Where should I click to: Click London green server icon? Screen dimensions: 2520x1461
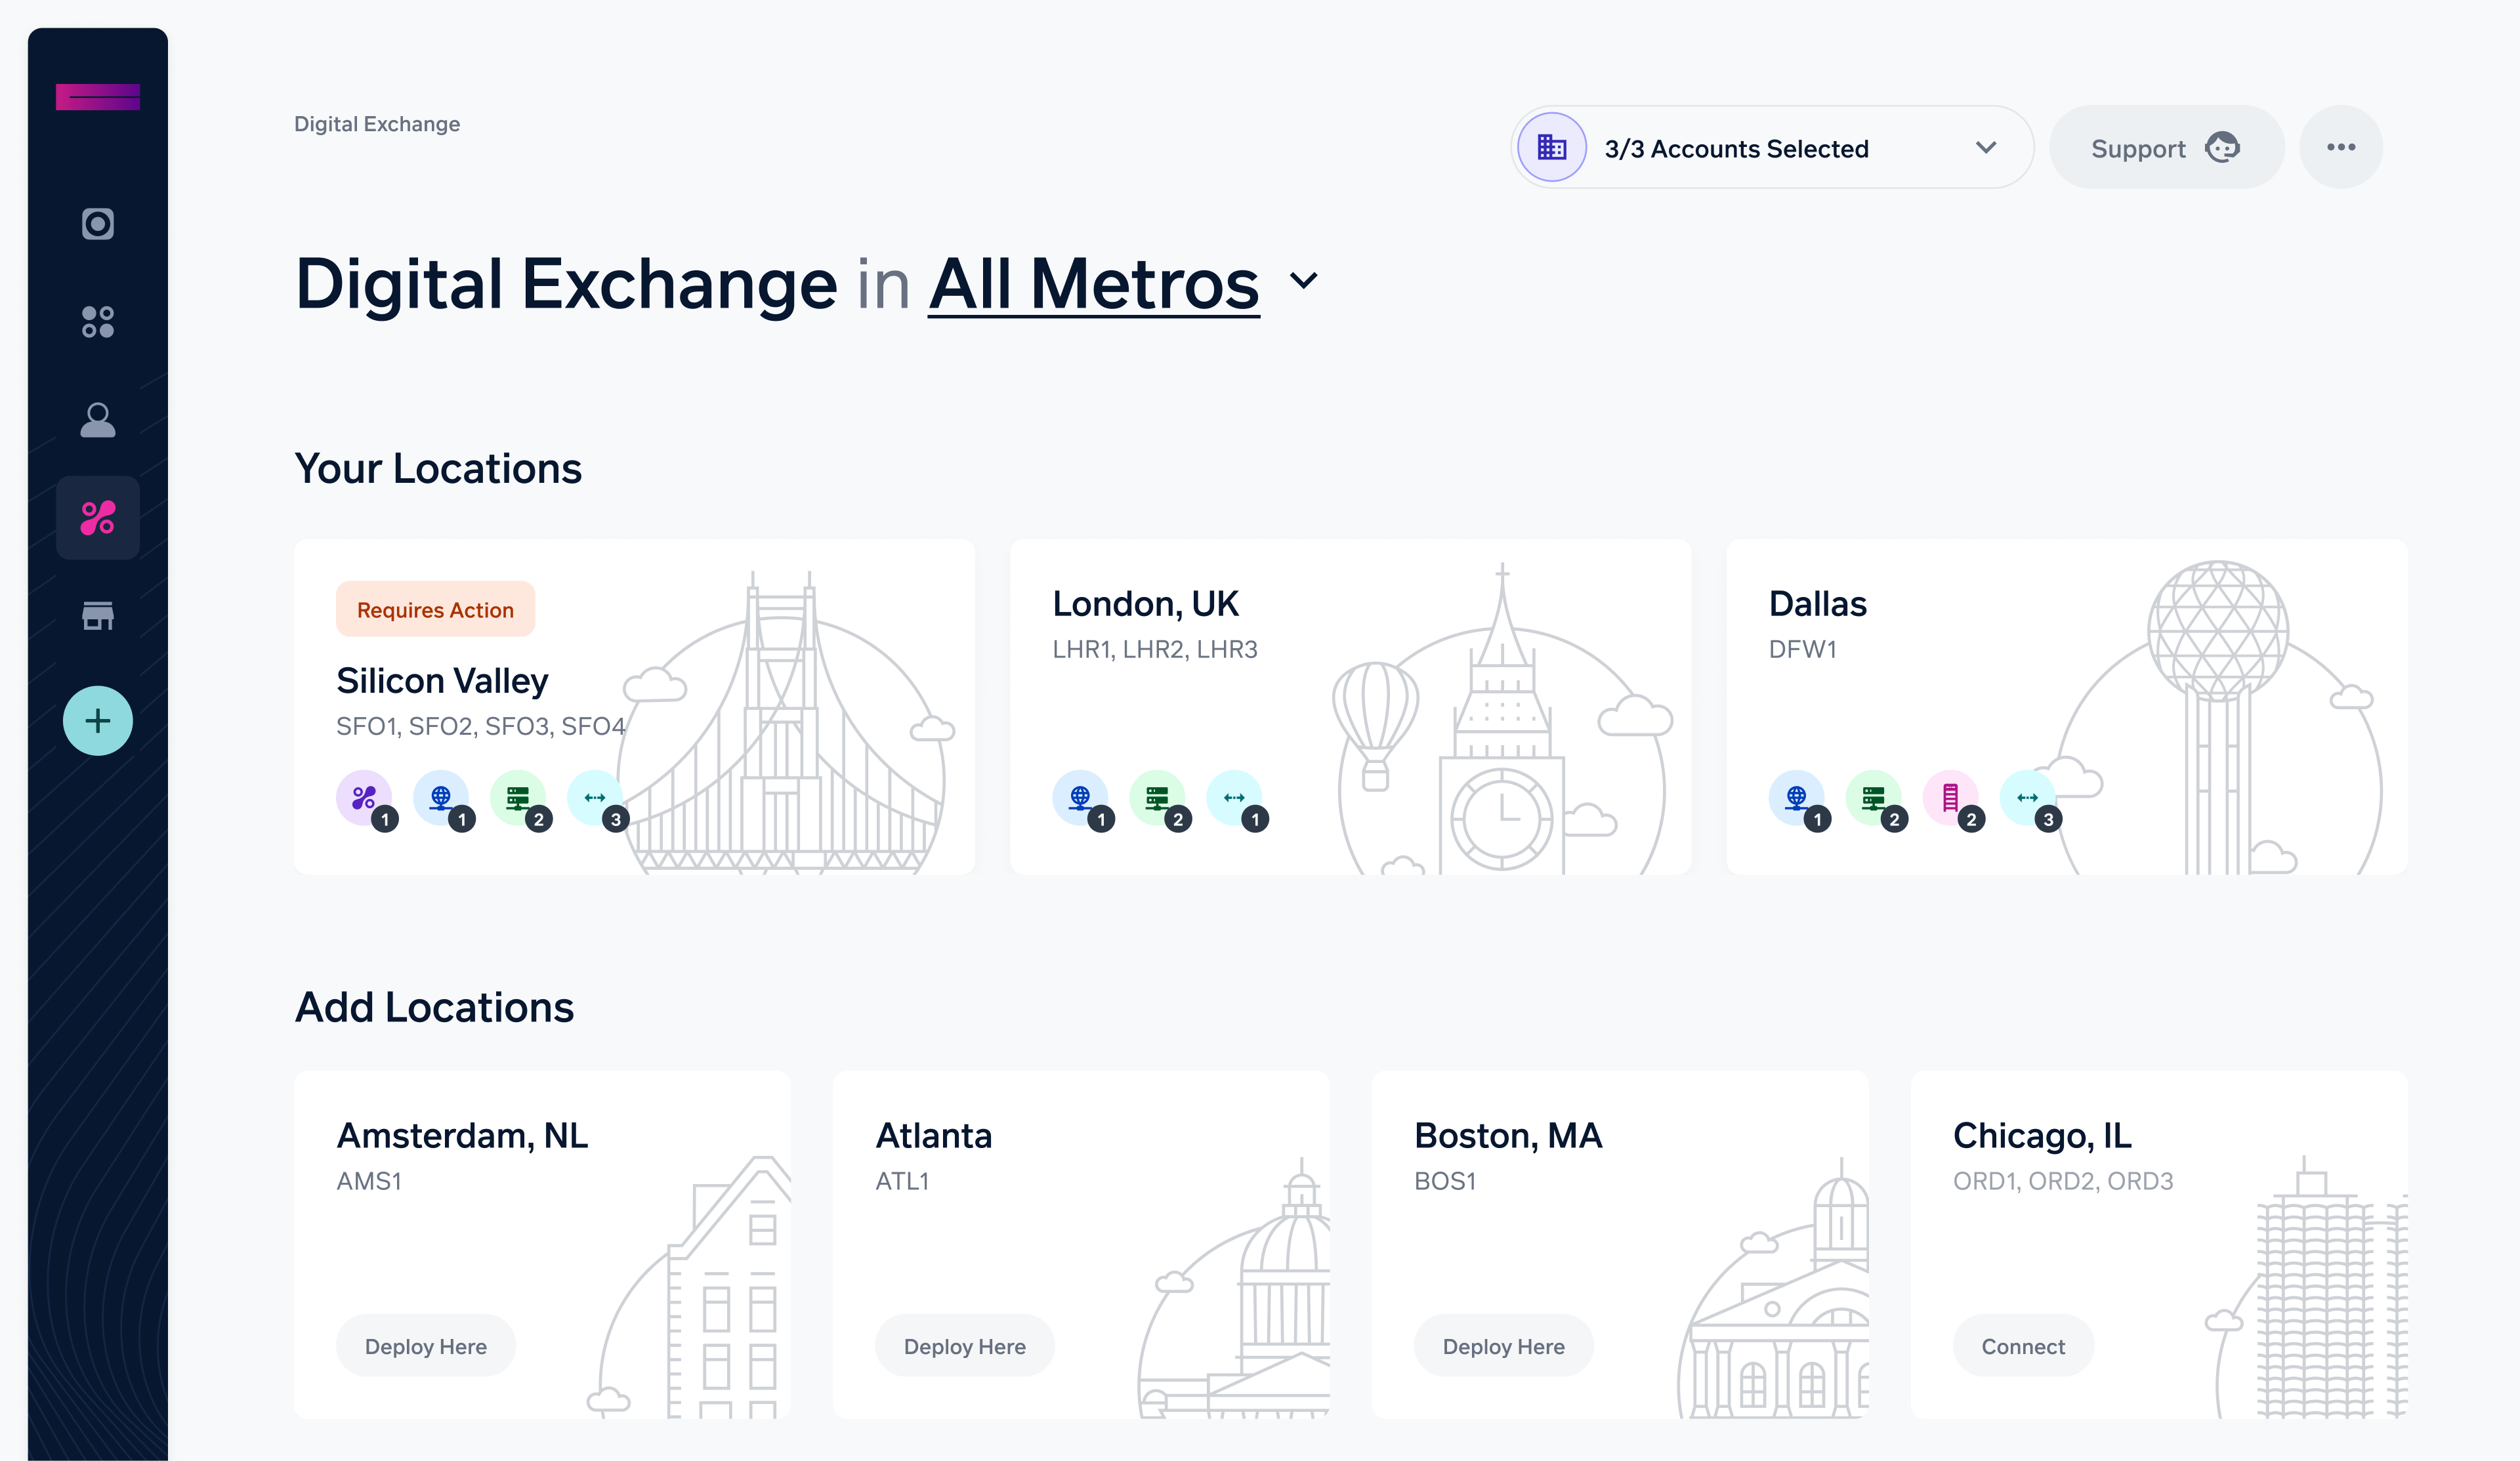[1157, 798]
